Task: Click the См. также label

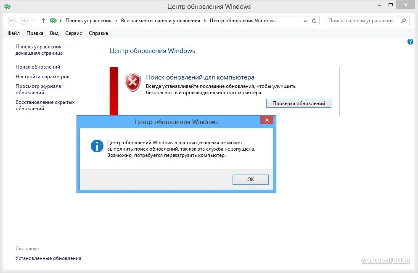Action: click(27, 249)
